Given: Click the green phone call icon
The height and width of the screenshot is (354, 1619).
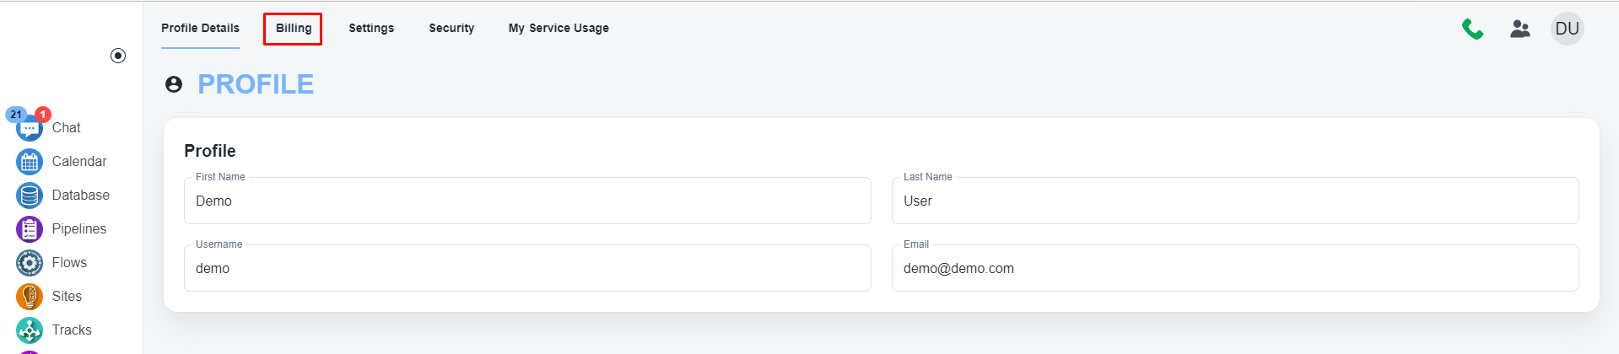Looking at the screenshot, I should [x=1473, y=29].
